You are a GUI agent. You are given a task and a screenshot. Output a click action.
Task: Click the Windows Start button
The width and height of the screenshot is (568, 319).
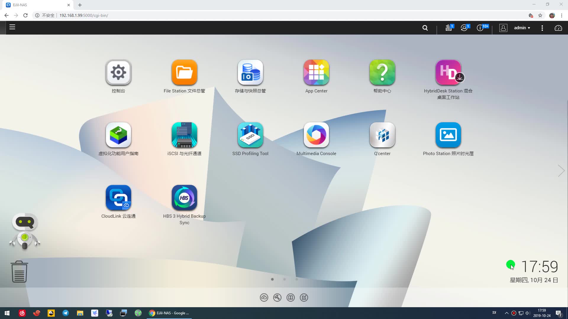pyautogui.click(x=7, y=313)
